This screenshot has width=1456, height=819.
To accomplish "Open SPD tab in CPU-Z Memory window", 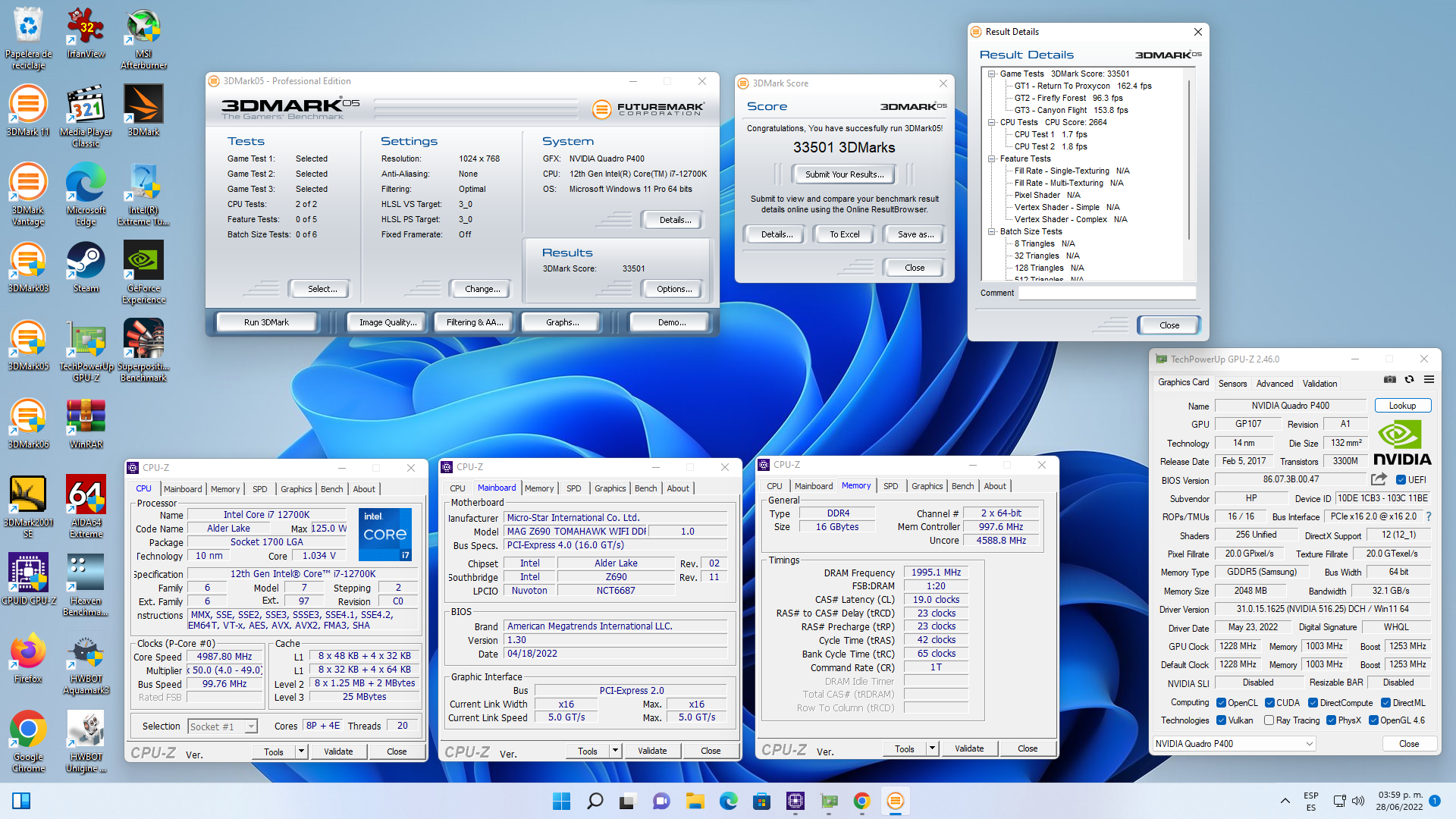I will click(890, 486).
